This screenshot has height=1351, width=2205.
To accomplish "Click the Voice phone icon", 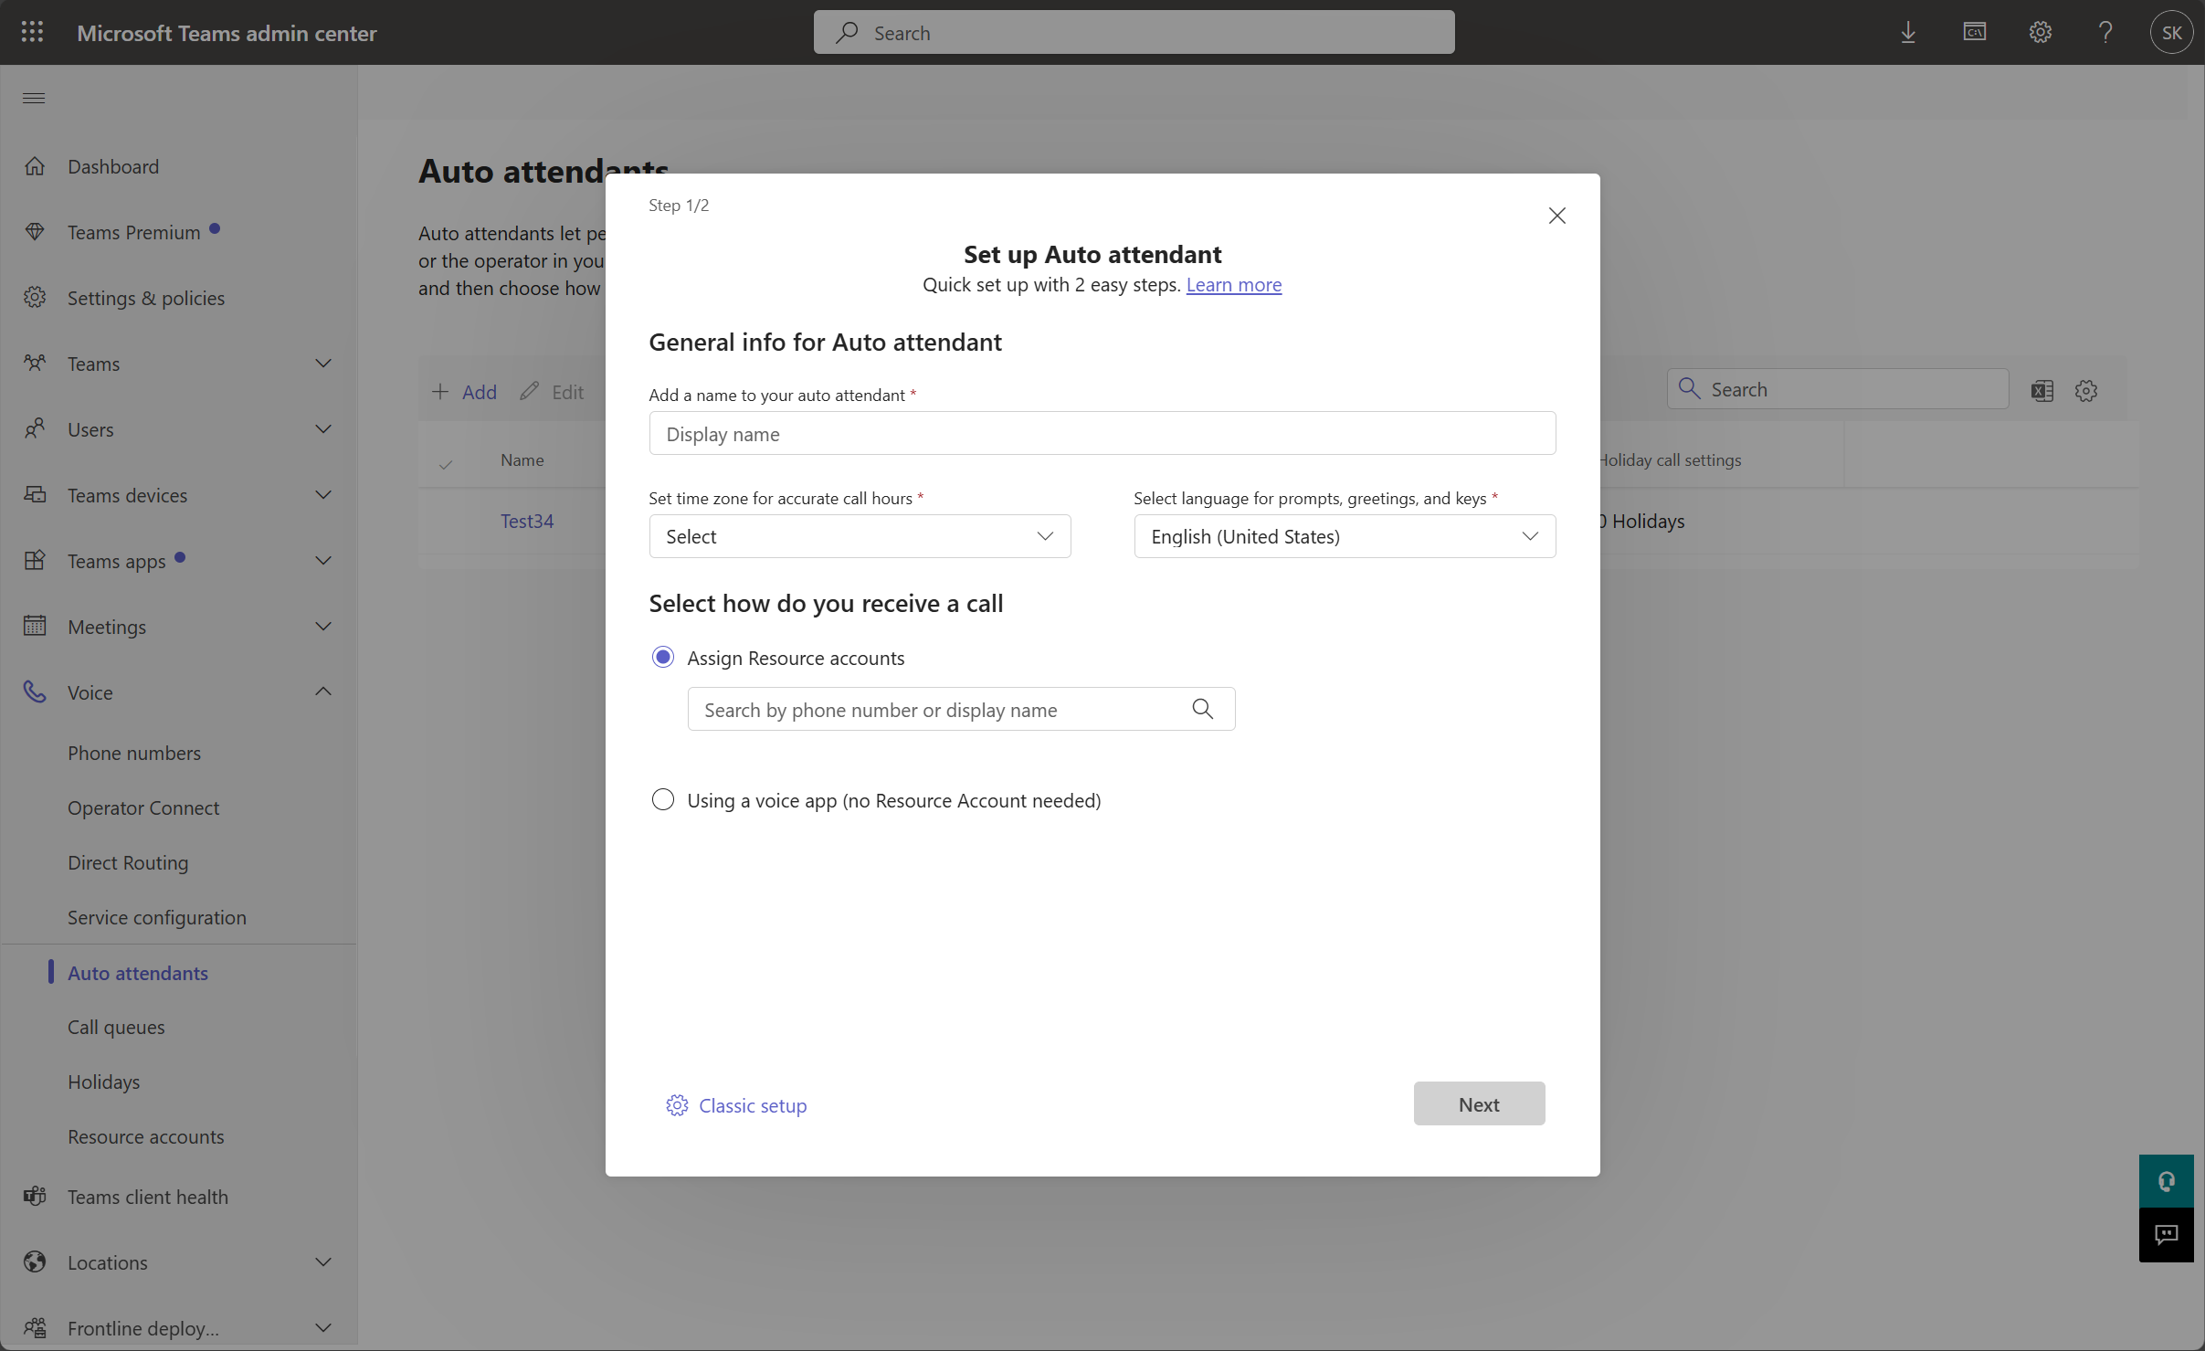I will [x=35, y=692].
